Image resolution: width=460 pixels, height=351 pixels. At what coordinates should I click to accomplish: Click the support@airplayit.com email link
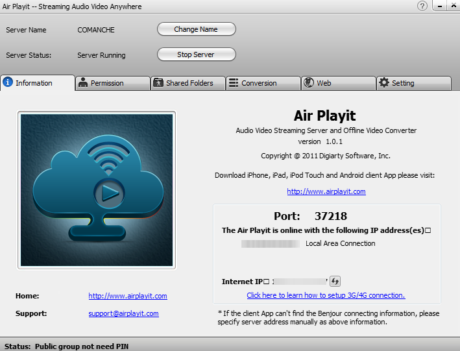click(123, 313)
